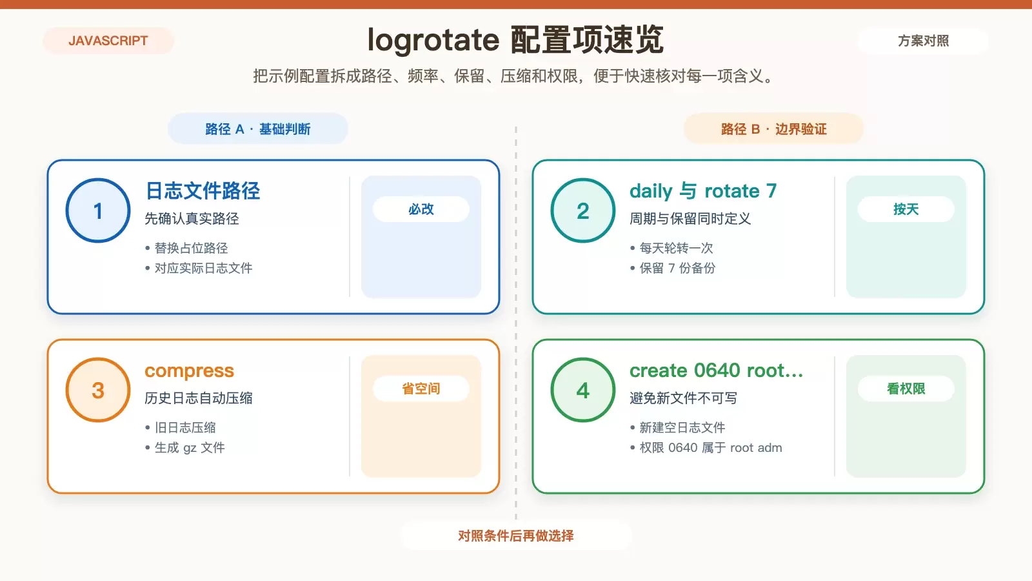Image resolution: width=1032 pixels, height=581 pixels.
Task: Click the subtitle line under the main title
Action: click(513, 76)
